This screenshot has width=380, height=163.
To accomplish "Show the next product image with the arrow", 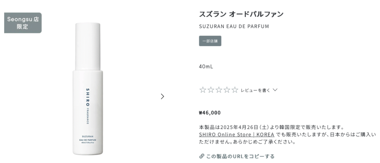I will pos(163,96).
